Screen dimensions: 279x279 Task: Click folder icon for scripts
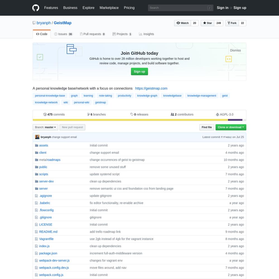pyautogui.click(x=37, y=174)
